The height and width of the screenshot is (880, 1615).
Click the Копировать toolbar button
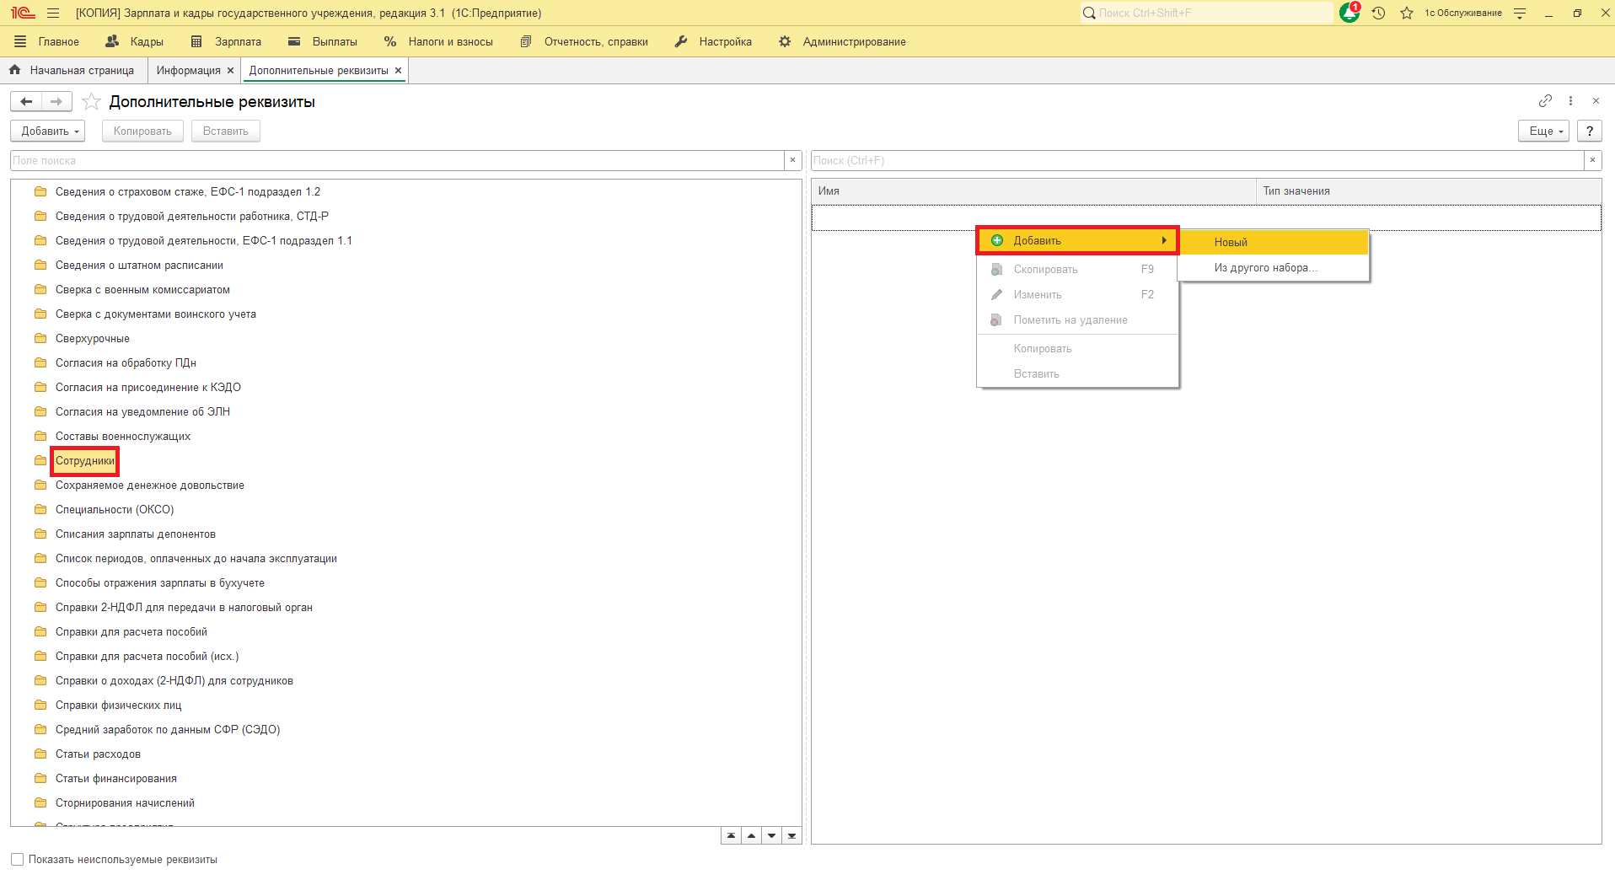point(142,131)
